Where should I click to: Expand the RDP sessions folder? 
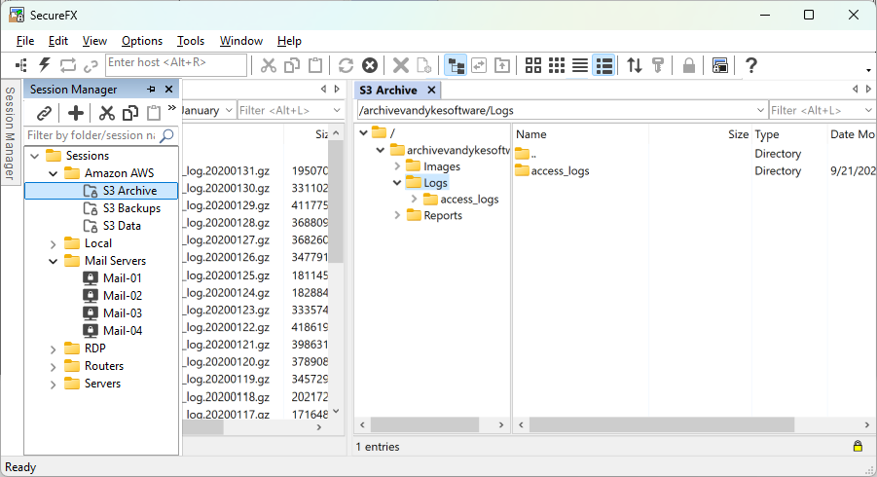click(53, 349)
